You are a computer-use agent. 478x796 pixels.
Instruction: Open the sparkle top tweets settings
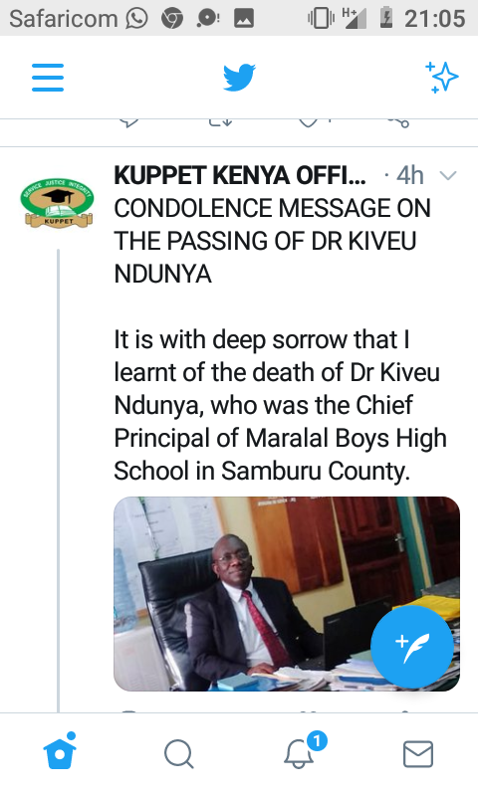pyautogui.click(x=441, y=78)
